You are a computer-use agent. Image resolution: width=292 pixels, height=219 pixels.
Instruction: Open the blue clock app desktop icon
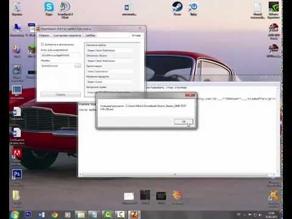click(x=193, y=9)
